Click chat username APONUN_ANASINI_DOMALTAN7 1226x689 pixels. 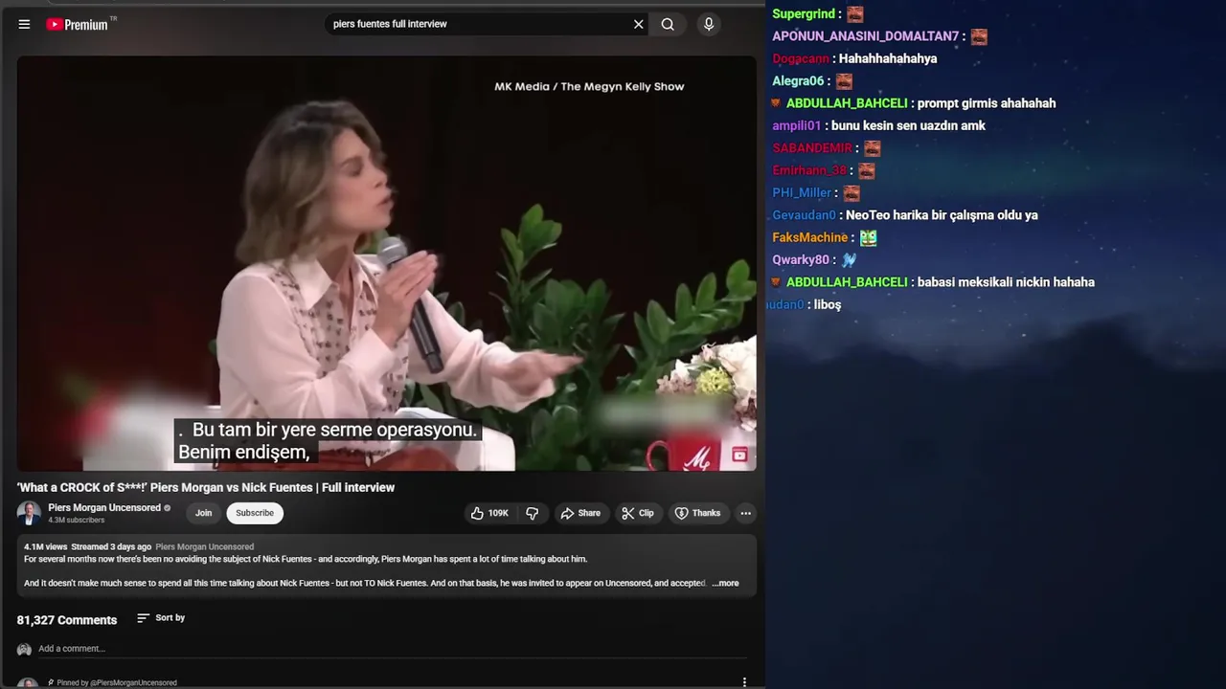pyautogui.click(x=866, y=36)
